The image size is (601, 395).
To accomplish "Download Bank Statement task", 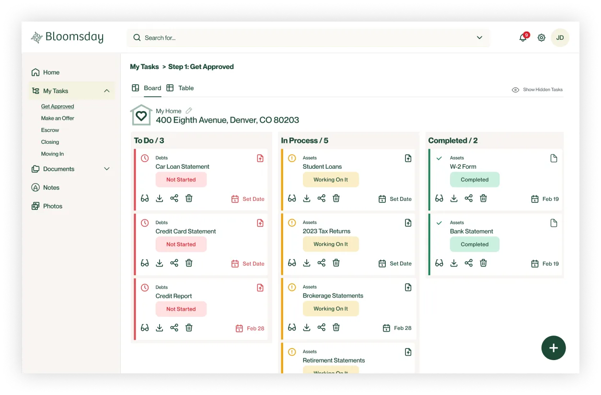I will (454, 263).
